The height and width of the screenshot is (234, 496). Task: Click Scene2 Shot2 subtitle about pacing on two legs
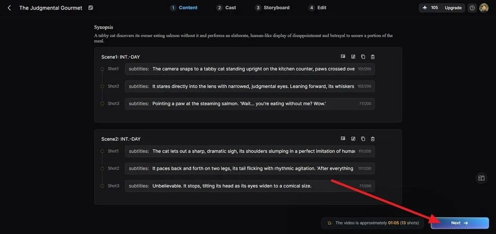point(250,168)
